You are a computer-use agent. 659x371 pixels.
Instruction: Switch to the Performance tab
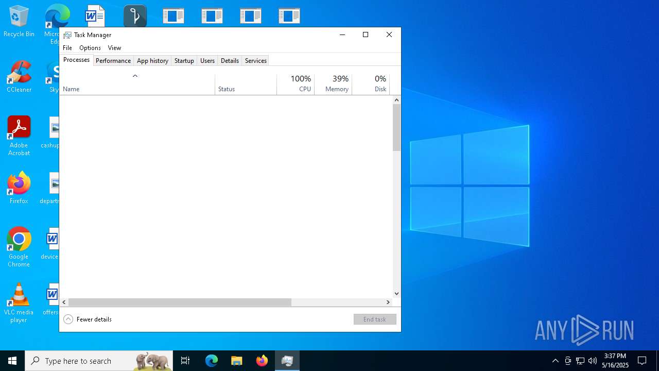(113, 61)
